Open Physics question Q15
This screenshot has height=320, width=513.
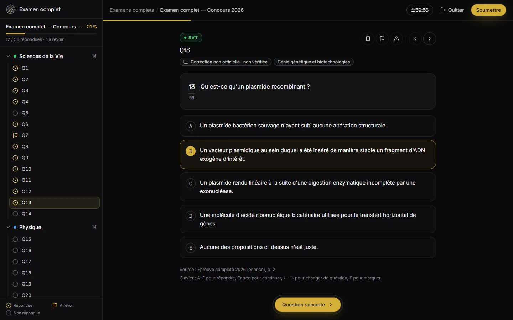[54, 239]
